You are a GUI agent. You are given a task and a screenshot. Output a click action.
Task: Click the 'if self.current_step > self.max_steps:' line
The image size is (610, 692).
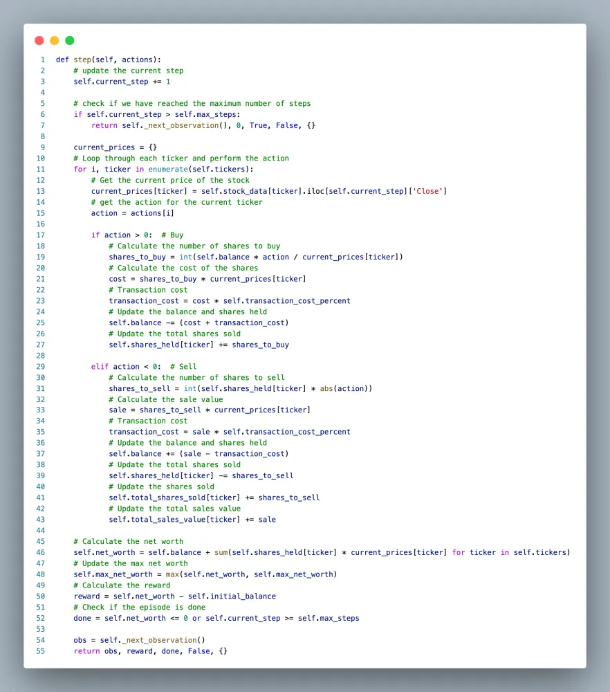[156, 114]
